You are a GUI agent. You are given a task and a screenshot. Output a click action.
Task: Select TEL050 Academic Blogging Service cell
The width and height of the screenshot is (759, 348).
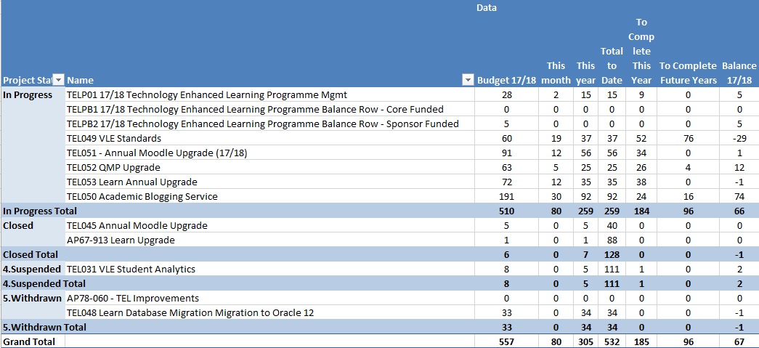(x=142, y=196)
